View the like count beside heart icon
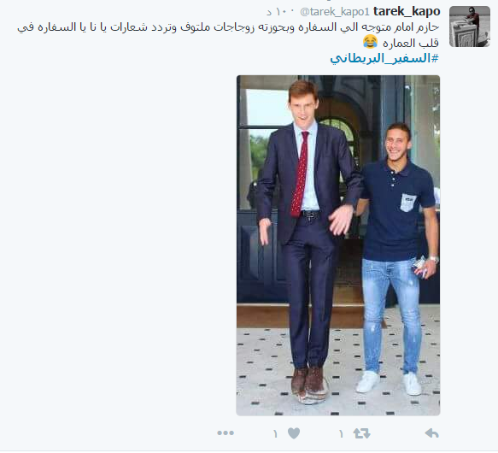The width and height of the screenshot is (498, 453). coord(275,434)
